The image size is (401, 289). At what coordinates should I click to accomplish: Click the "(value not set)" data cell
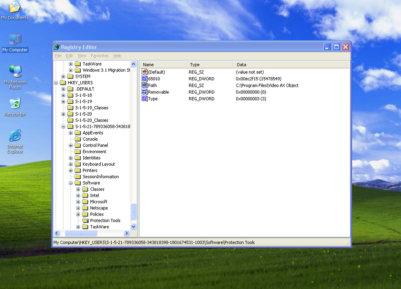pyautogui.click(x=250, y=72)
